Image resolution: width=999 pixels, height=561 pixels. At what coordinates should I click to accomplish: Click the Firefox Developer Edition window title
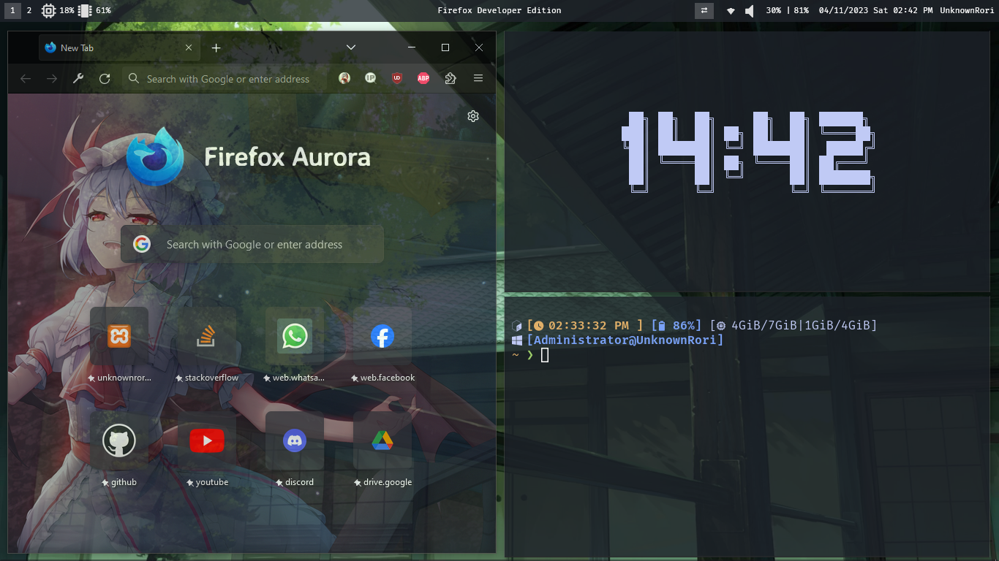pyautogui.click(x=499, y=10)
